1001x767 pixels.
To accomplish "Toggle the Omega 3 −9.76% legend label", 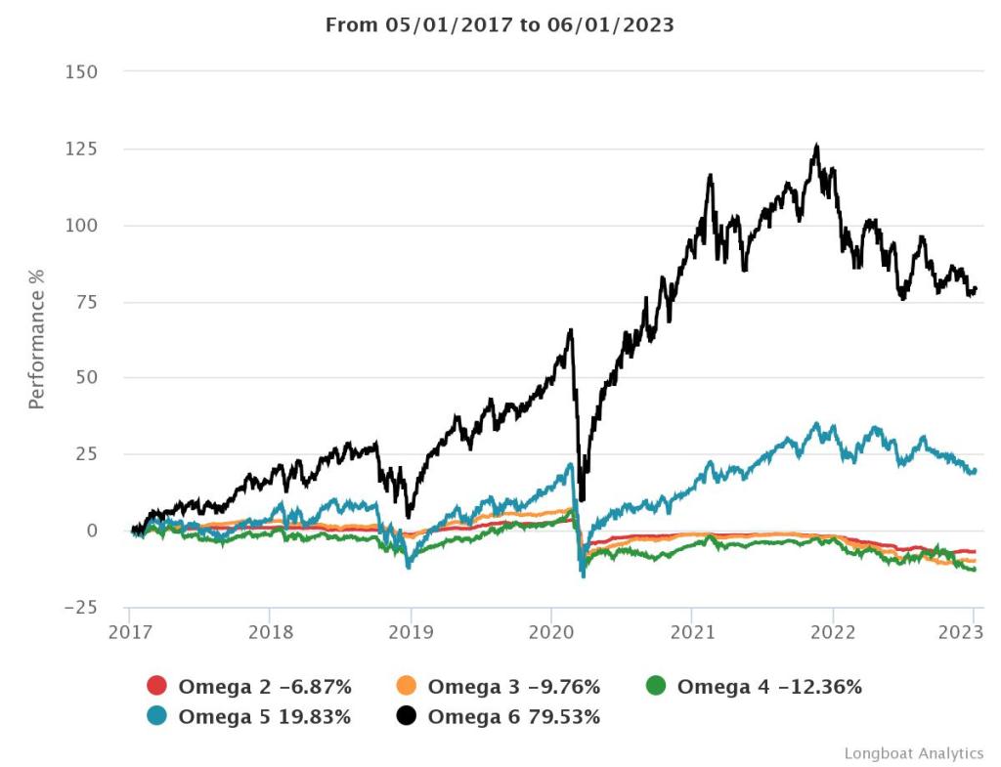I will 513,687.
